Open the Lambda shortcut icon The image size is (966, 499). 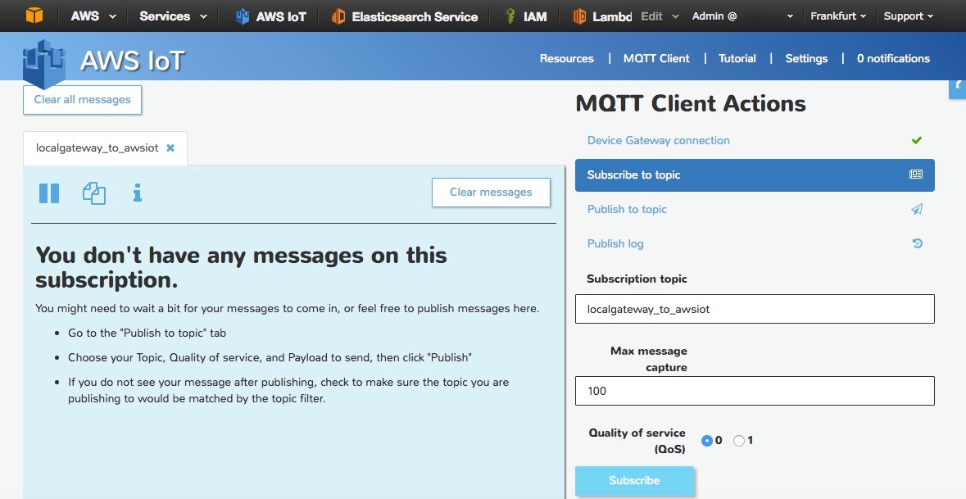(578, 16)
